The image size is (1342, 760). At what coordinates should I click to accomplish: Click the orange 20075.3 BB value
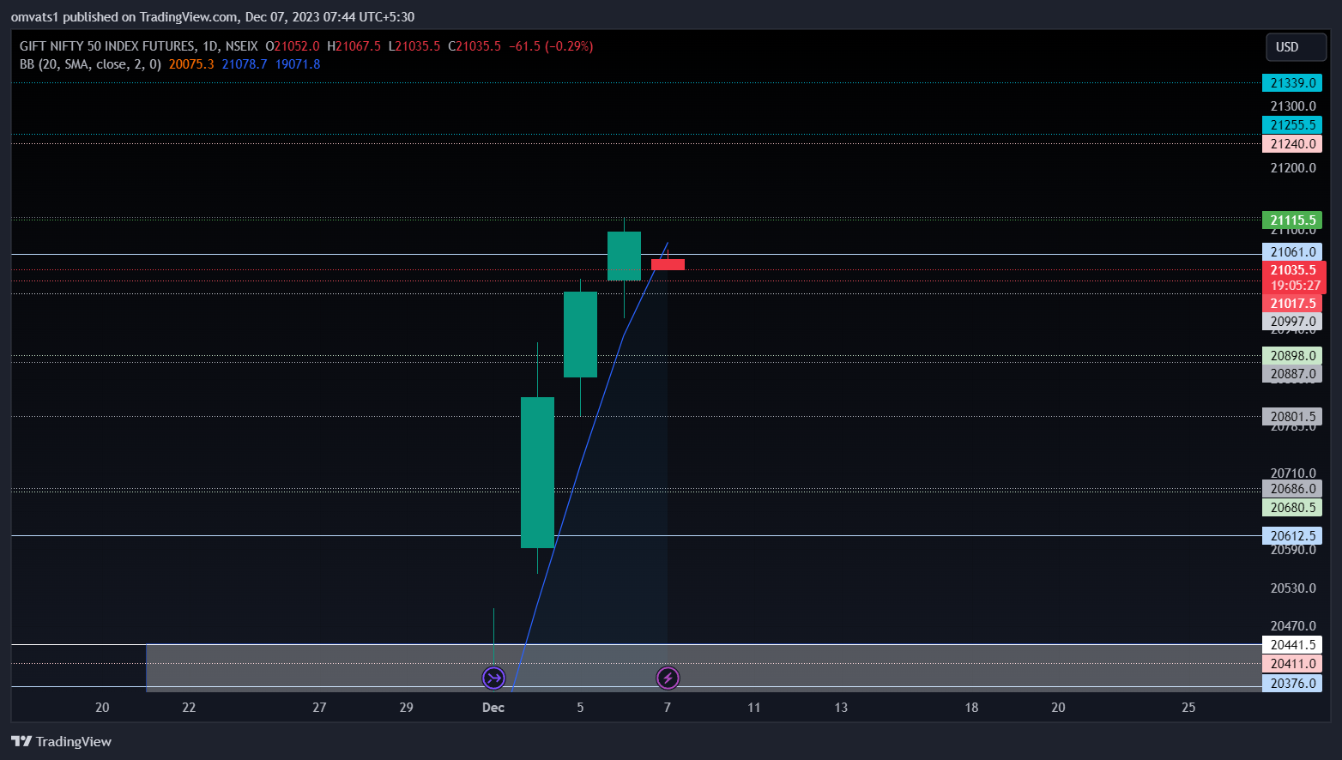(x=191, y=64)
